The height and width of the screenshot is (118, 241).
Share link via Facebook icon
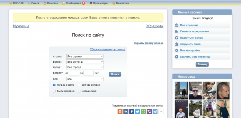click(x=132, y=112)
